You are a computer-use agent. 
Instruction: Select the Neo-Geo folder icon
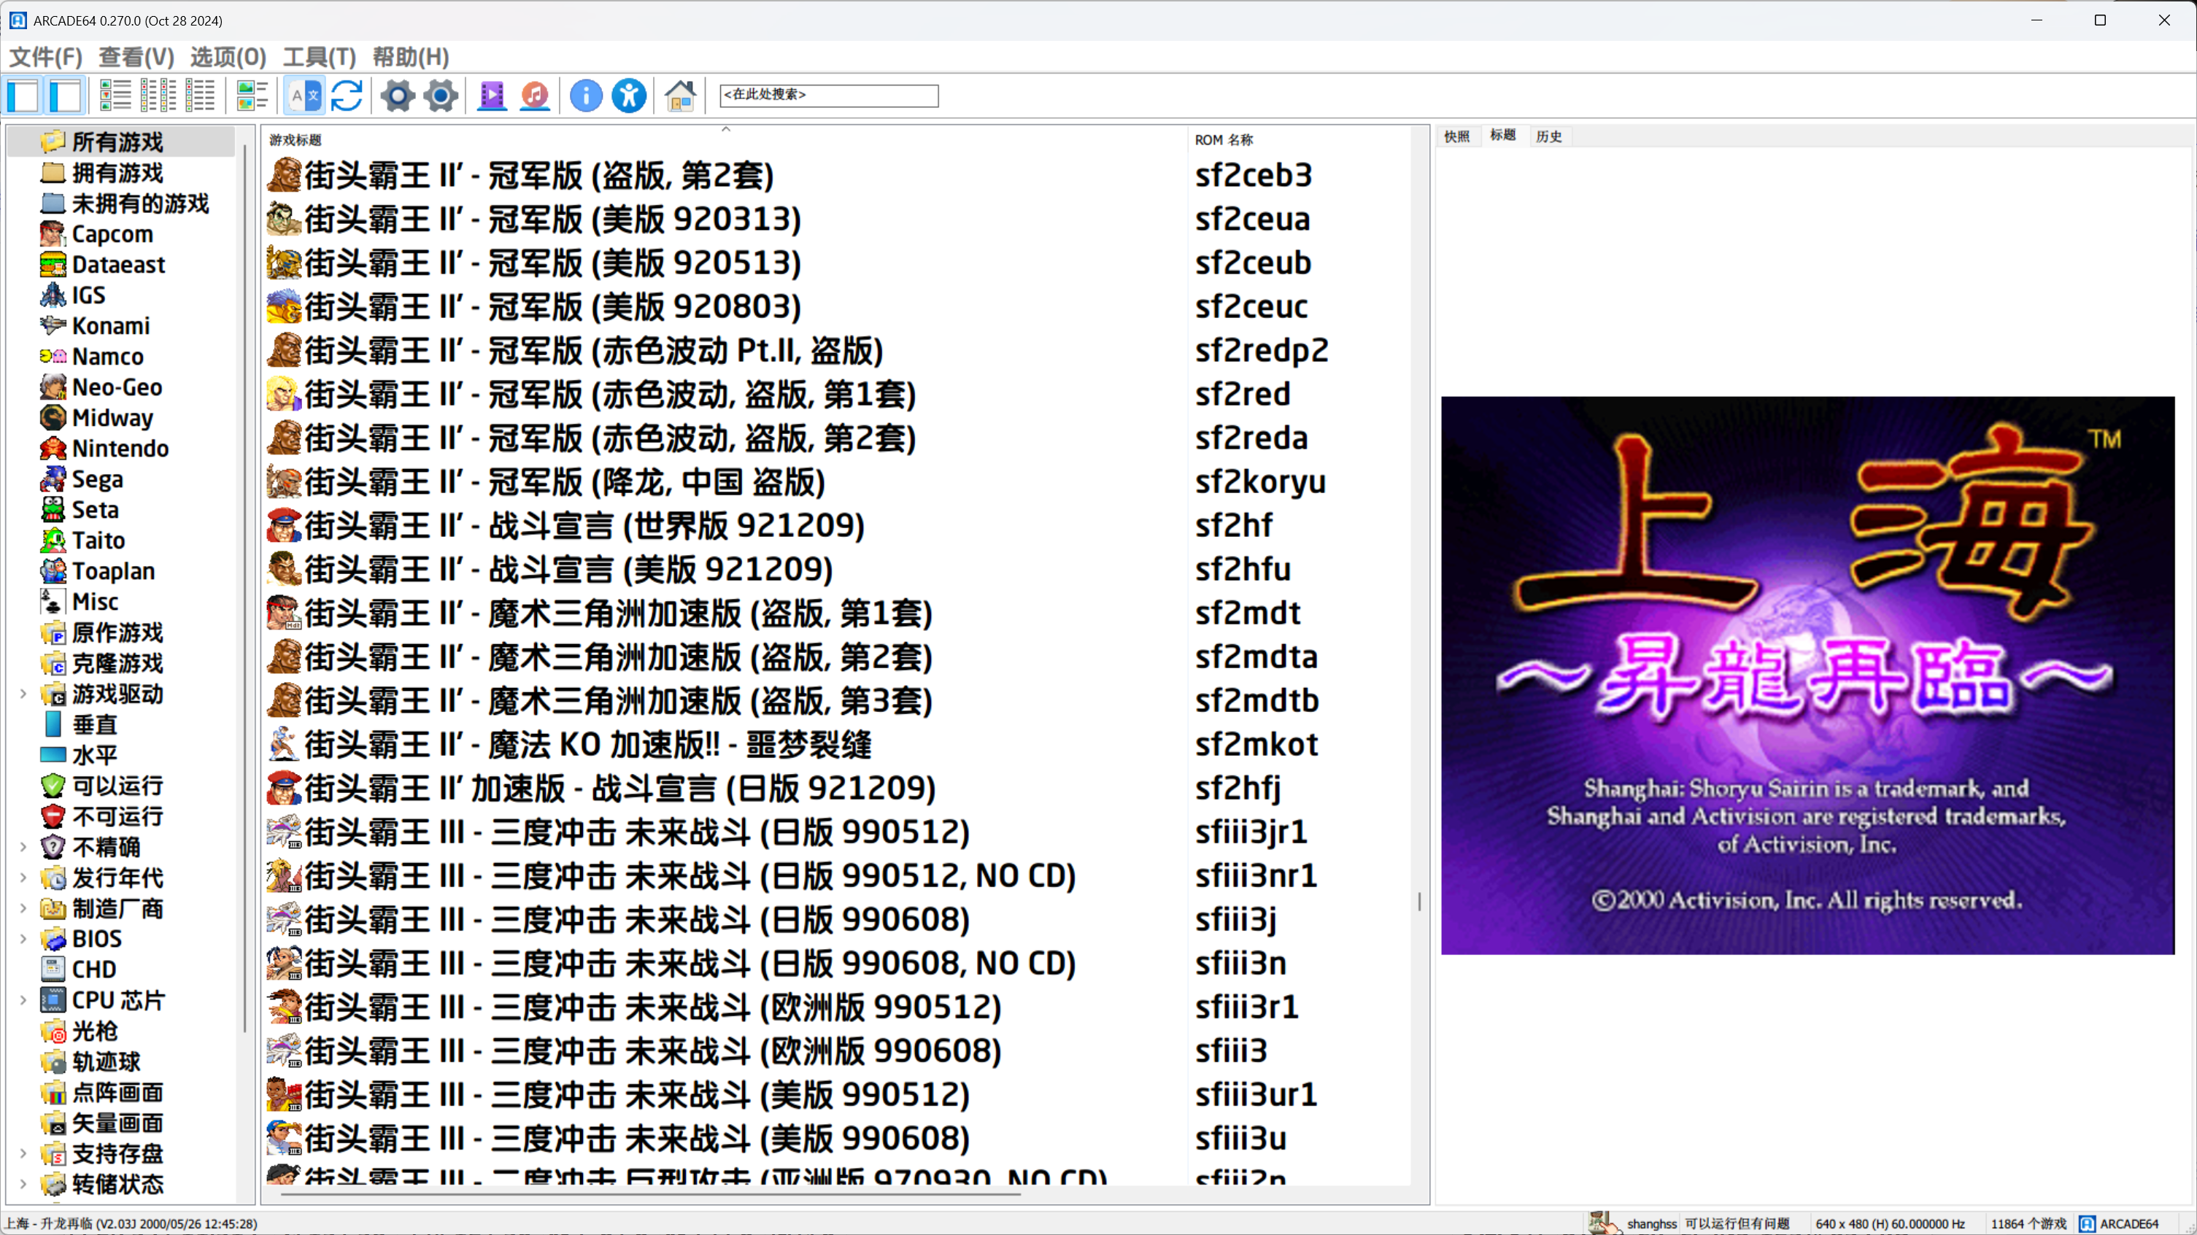click(53, 387)
